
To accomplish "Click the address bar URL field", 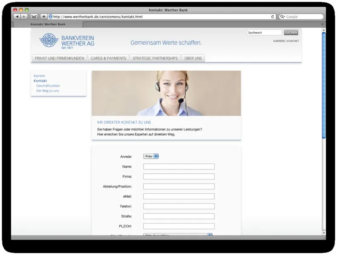I will [x=161, y=17].
